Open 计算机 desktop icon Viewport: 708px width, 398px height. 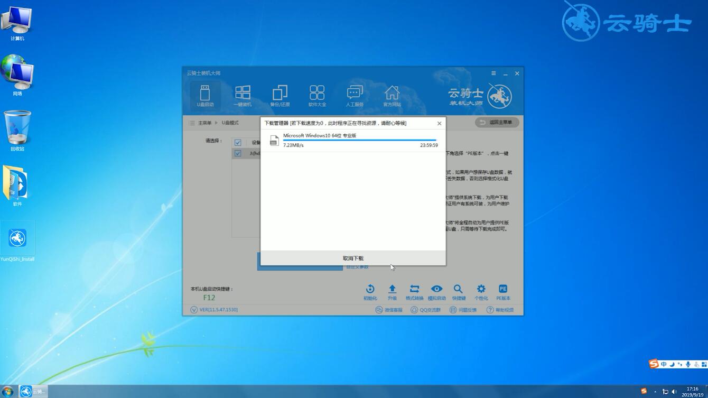click(x=17, y=24)
